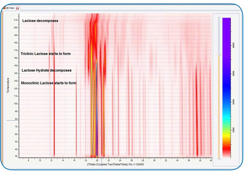Click the 2Theta x-axis title
244x172 pixels.
pos(115,164)
